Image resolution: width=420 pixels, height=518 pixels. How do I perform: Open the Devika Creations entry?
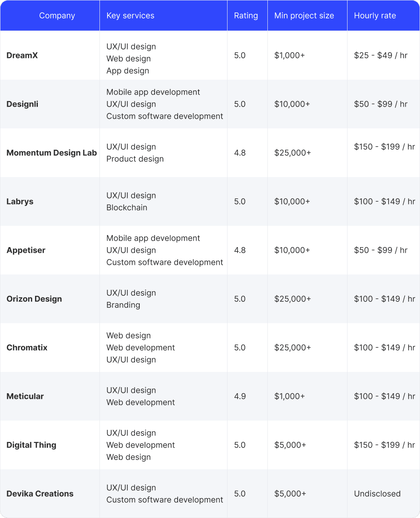click(40, 494)
